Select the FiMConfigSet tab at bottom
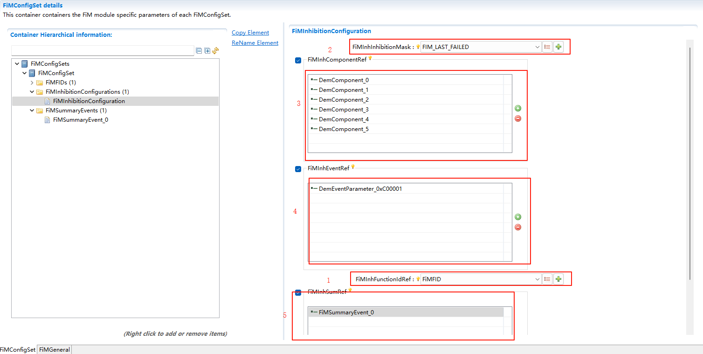703x354 pixels. pyautogui.click(x=18, y=349)
